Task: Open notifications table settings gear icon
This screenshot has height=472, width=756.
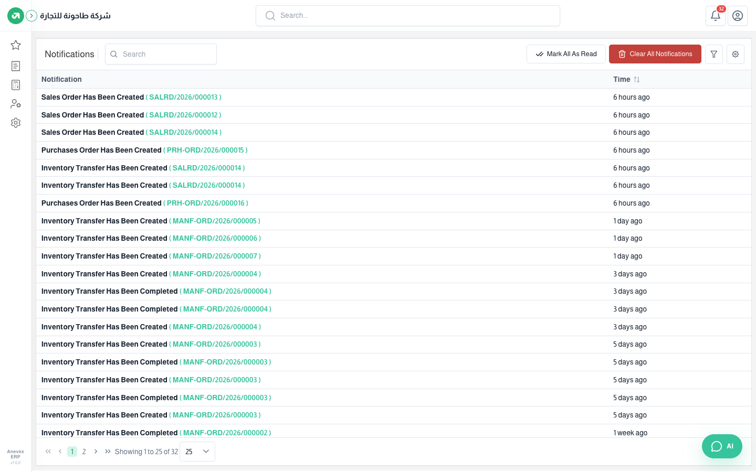Action: click(x=736, y=54)
